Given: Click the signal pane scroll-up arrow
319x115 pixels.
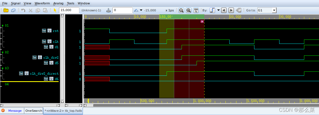Looking at the screenshot, I should [62, 16].
